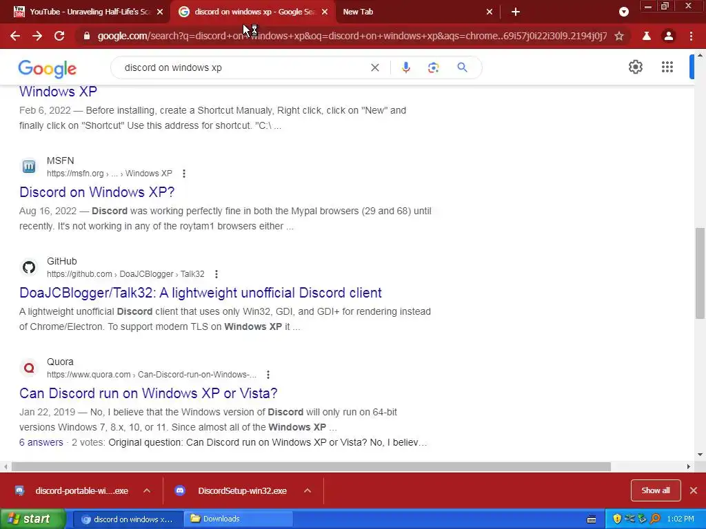Open more options for the GitHub result
The width and height of the screenshot is (706, 529).
[x=216, y=274]
